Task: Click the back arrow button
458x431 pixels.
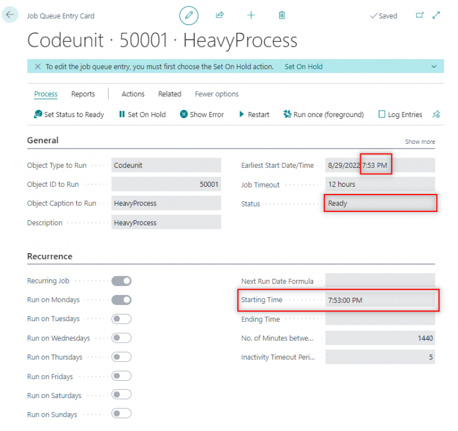Action: [x=10, y=15]
